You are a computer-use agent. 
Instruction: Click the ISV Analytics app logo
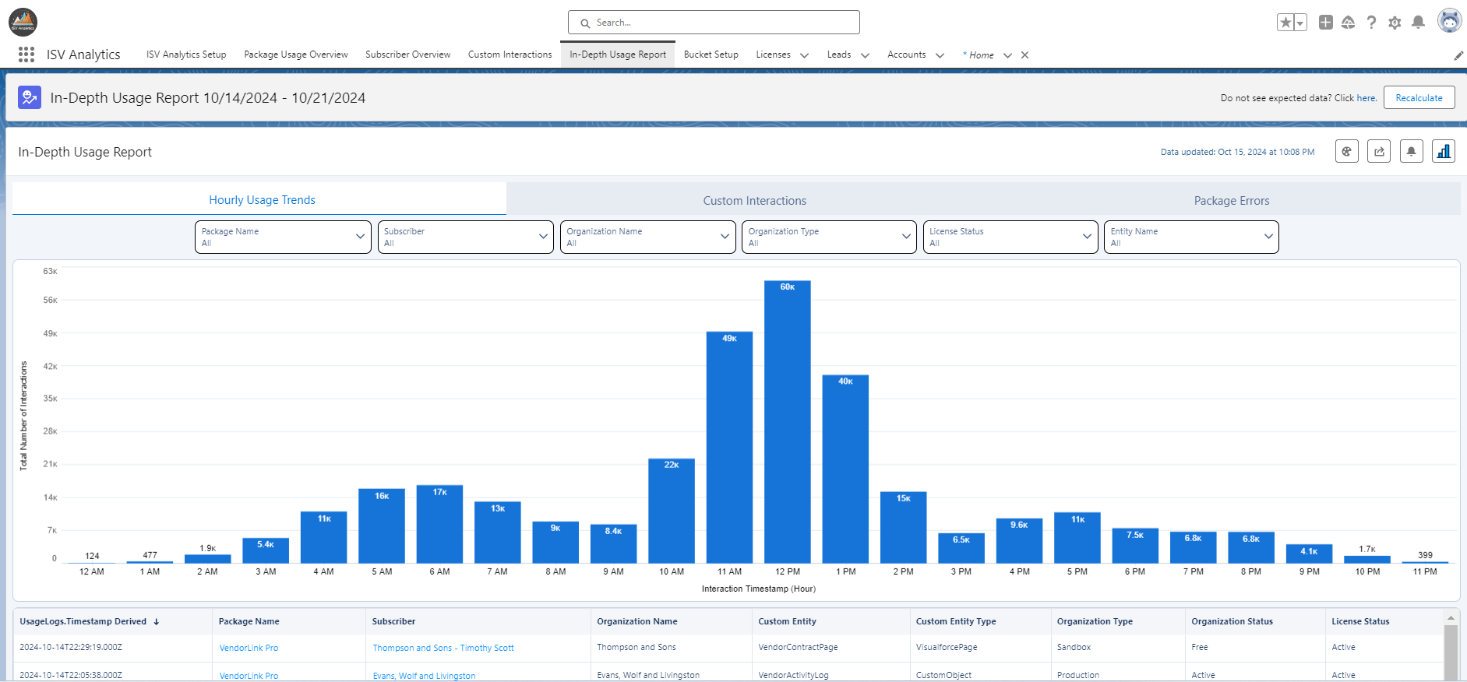(23, 22)
